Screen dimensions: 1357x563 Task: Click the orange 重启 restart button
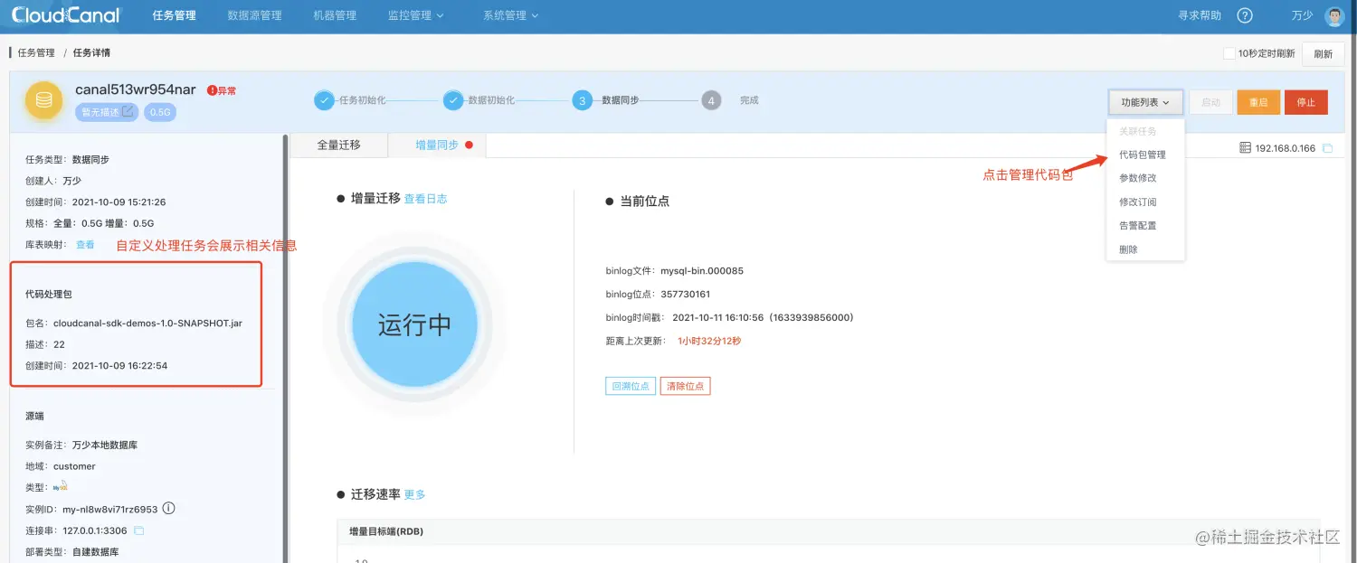(1258, 102)
